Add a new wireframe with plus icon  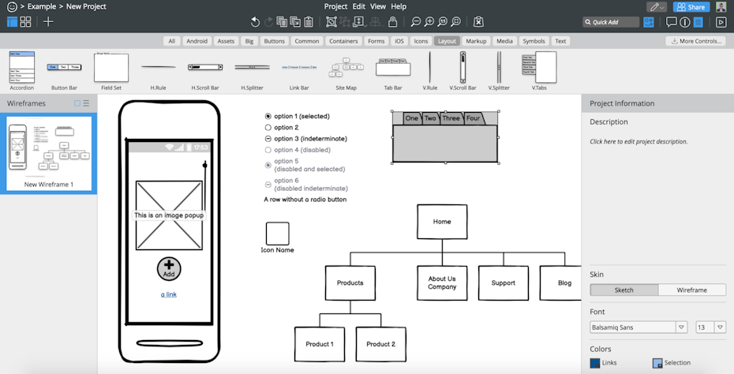point(48,22)
